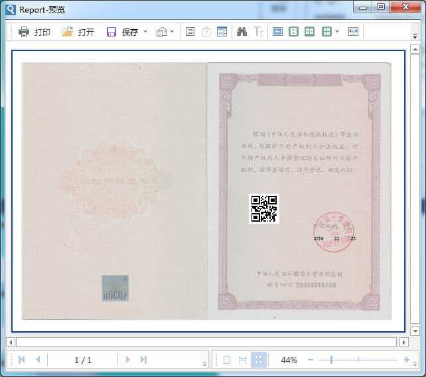Select the full page width view icon
Image resolution: width=426 pixels, height=377 pixels.
coord(277,32)
